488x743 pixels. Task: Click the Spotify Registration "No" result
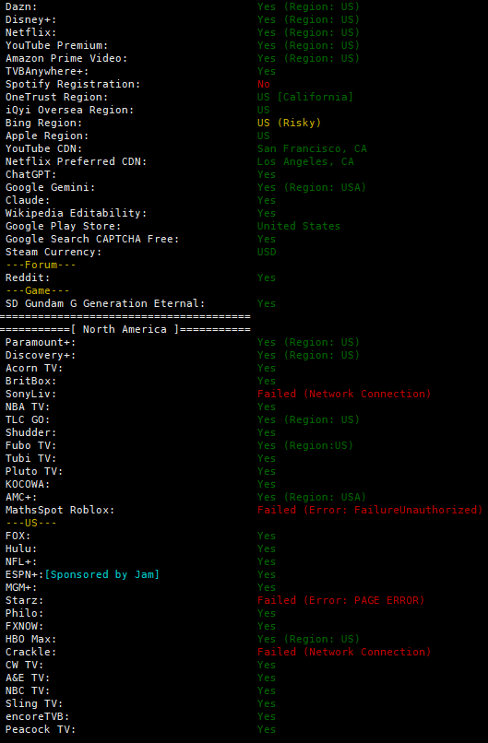tap(264, 84)
